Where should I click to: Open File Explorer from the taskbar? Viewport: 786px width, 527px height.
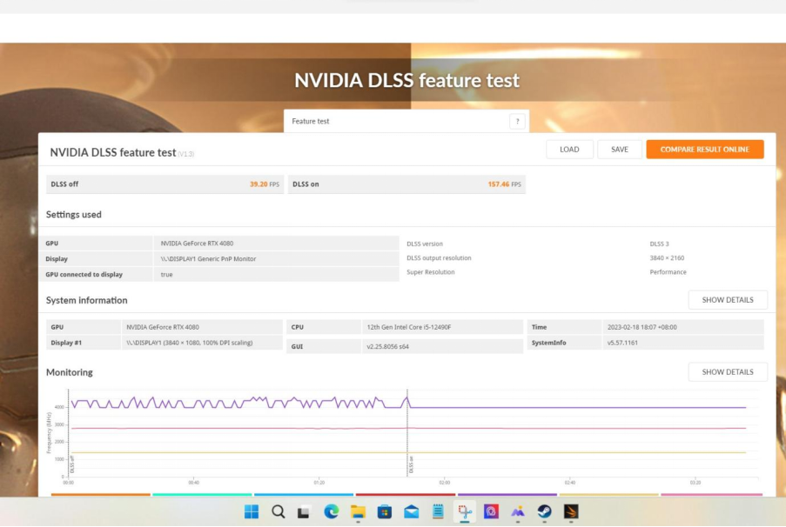[x=358, y=511]
